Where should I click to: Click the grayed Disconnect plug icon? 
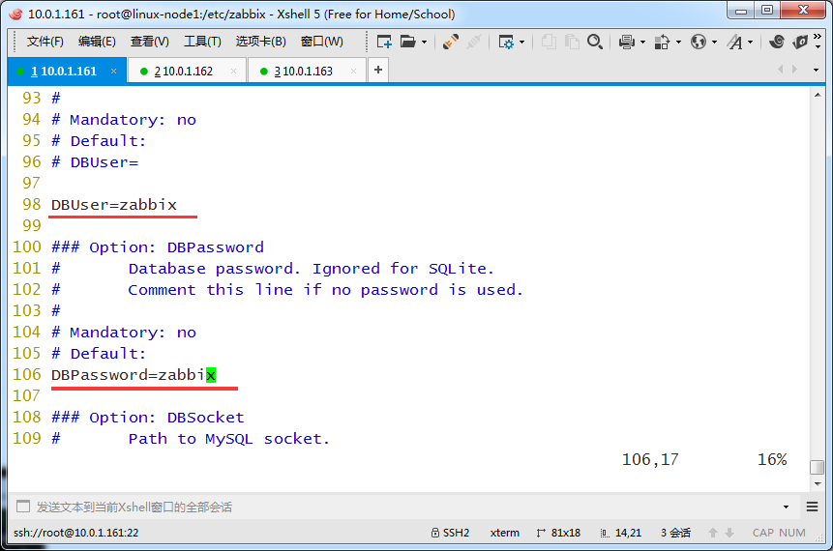[474, 42]
